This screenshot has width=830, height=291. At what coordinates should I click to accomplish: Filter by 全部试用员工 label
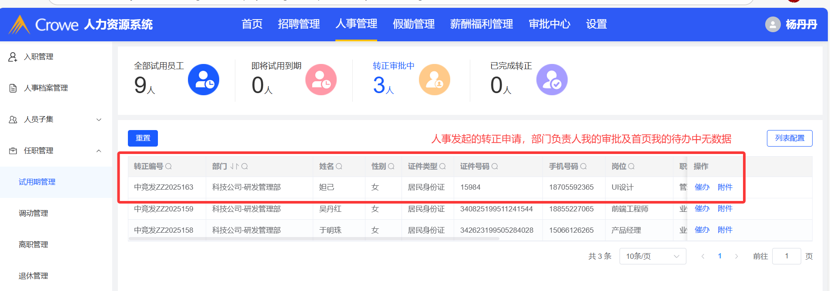[x=159, y=66]
